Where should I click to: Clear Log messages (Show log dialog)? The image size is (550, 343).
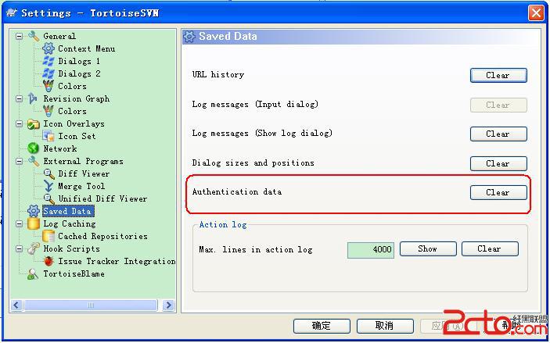[498, 134]
